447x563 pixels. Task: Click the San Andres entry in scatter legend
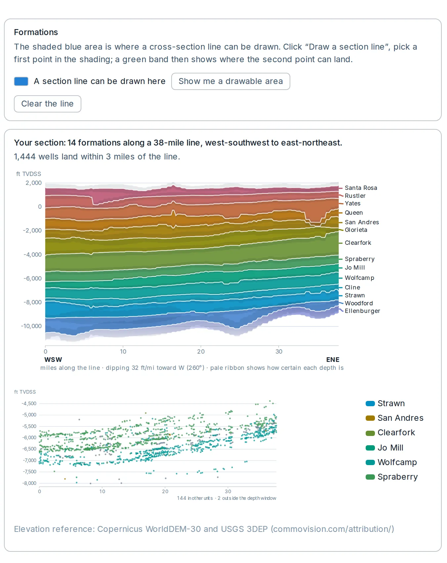coord(394,418)
